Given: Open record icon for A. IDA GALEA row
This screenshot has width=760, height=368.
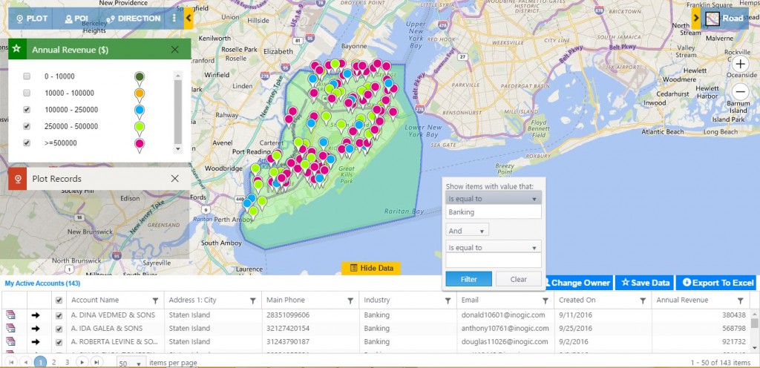Looking at the screenshot, I should point(10,328).
